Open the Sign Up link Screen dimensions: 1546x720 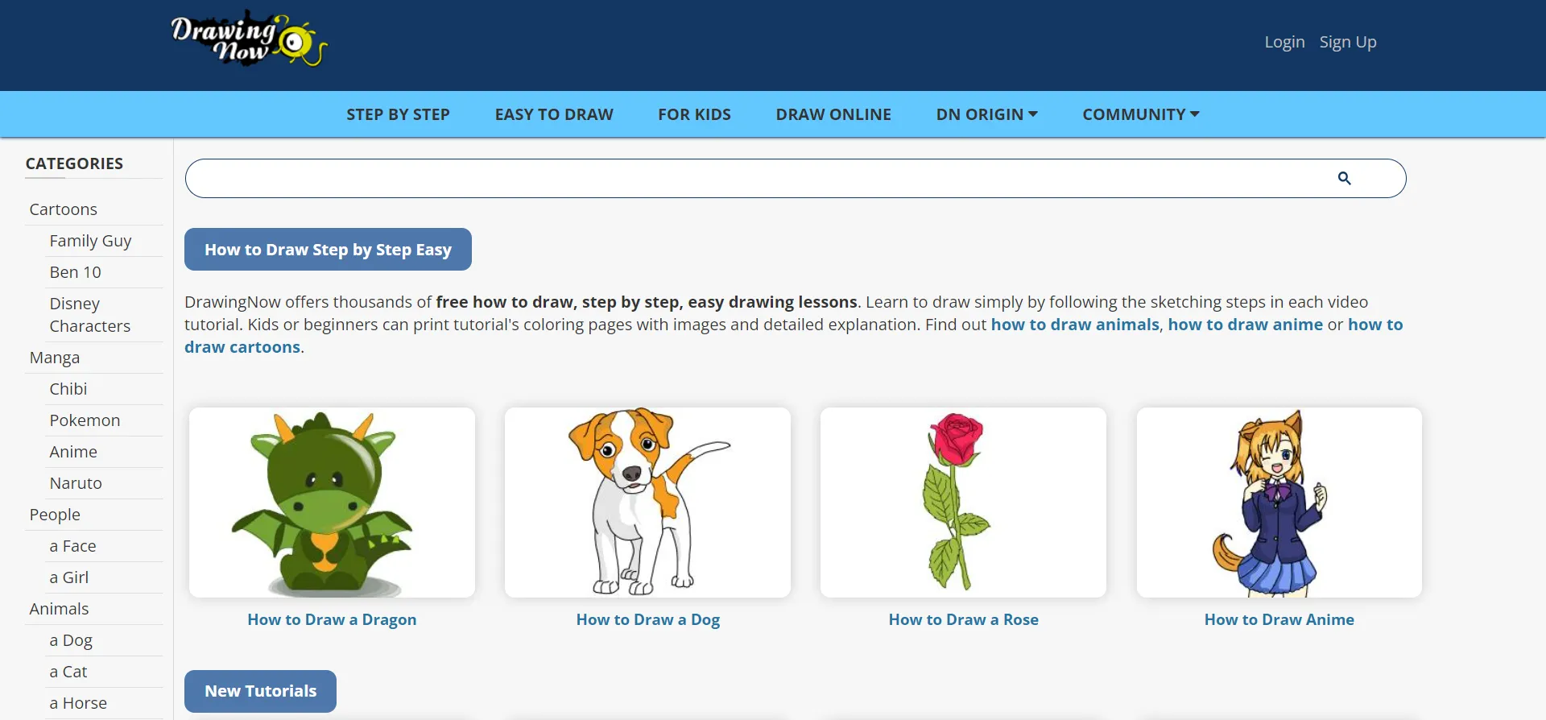pyautogui.click(x=1348, y=42)
